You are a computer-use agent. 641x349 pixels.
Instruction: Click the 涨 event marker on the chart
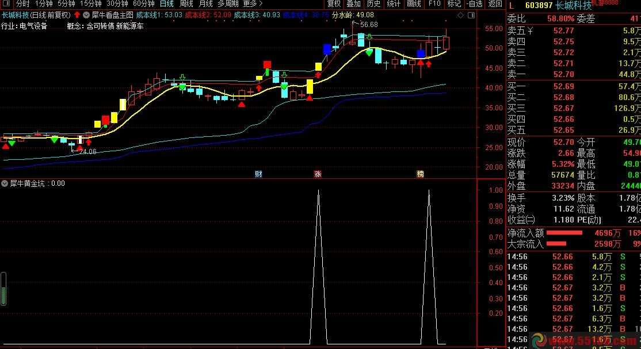pyautogui.click(x=317, y=174)
